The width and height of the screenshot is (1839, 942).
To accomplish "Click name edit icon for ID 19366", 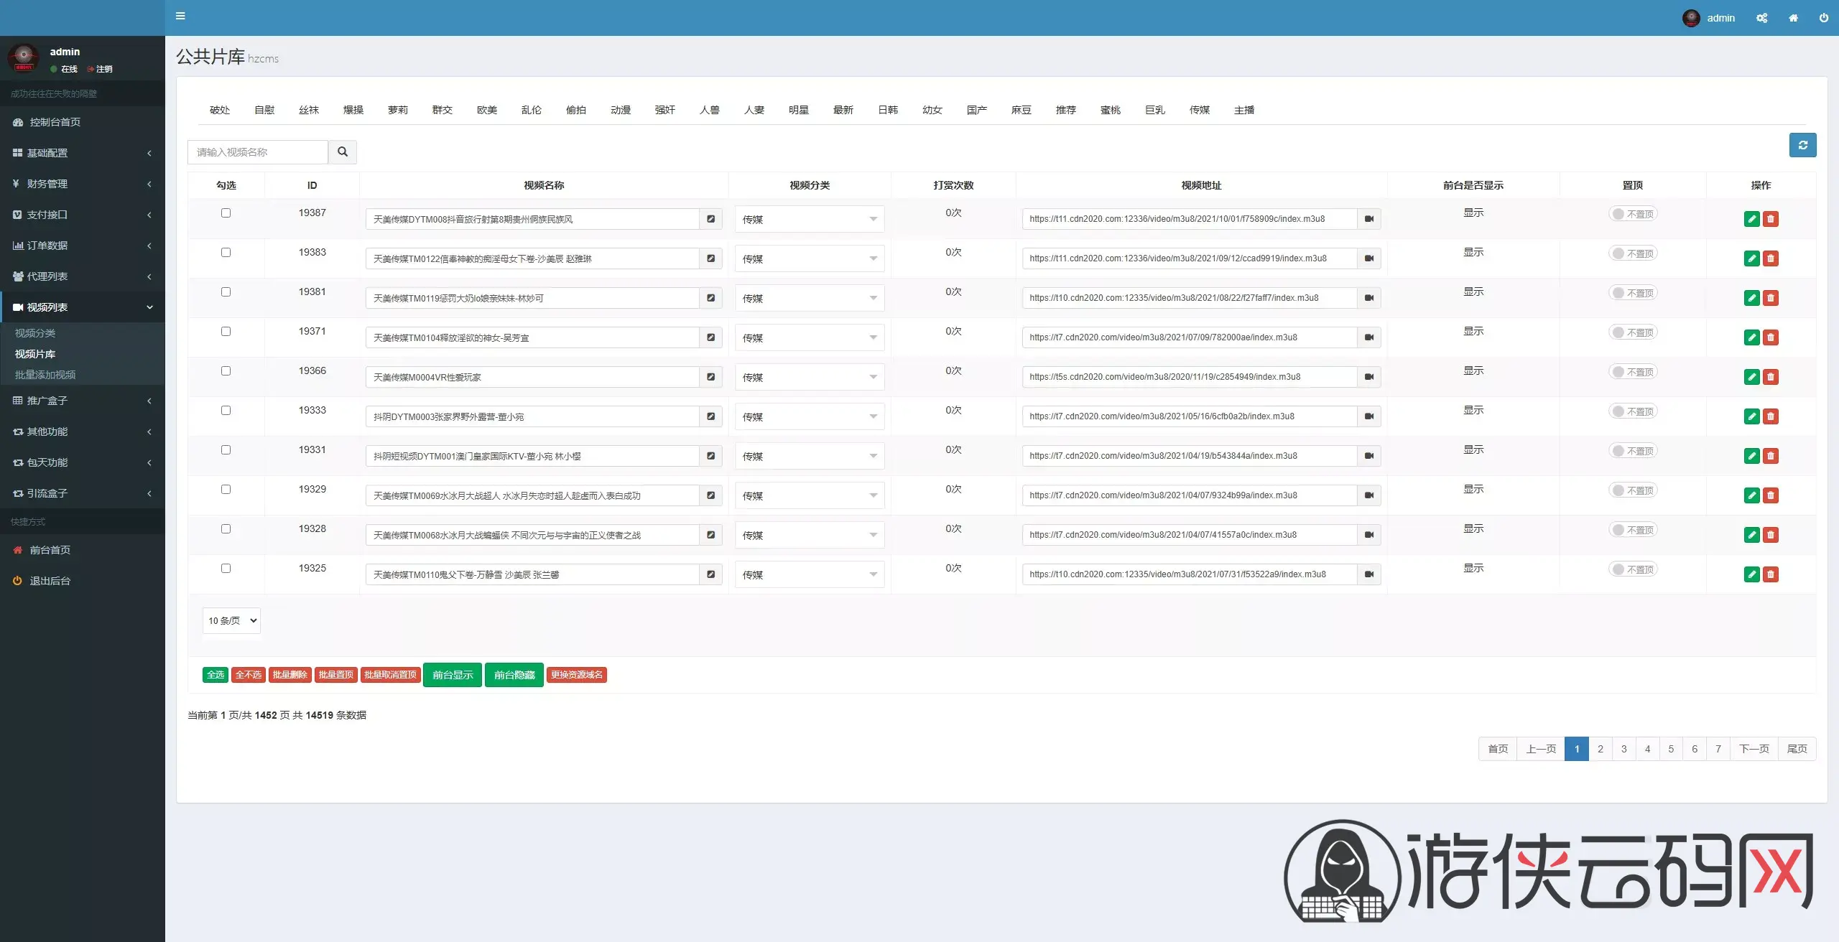I will click(x=710, y=377).
